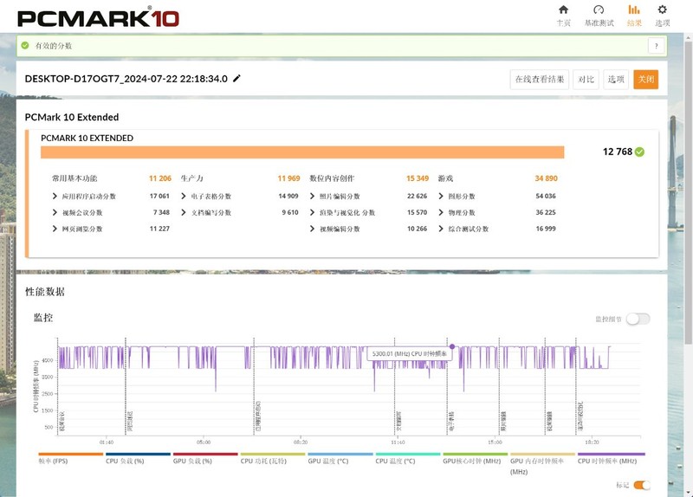This screenshot has width=693, height=497.
Task: Select CPU 时钟频率 (MHz) purple legend item
Action: (612, 458)
